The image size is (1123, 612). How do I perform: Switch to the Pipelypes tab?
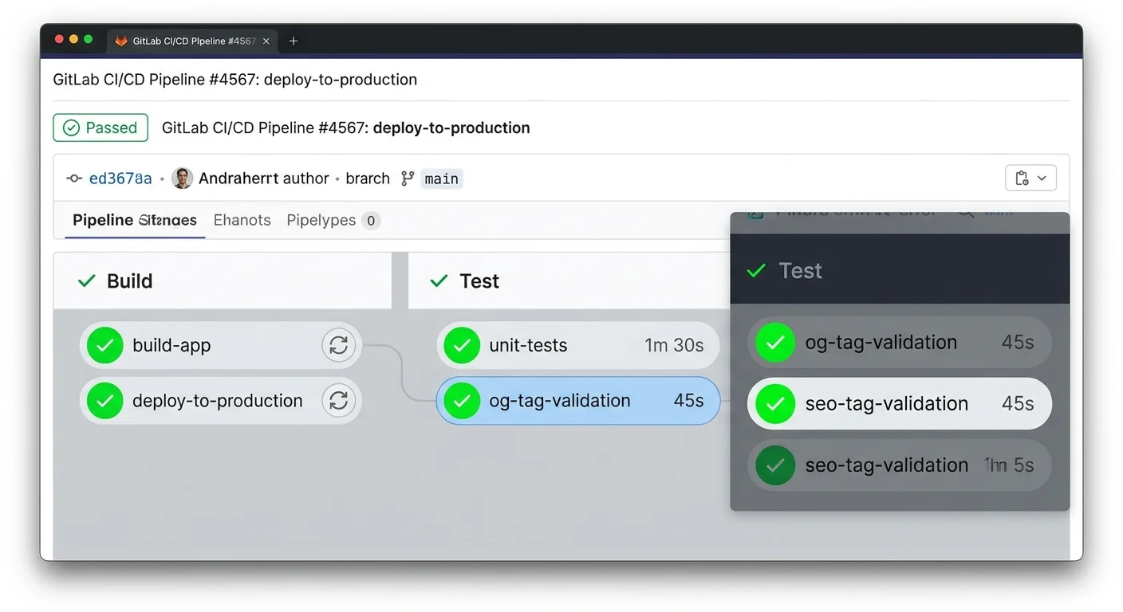(321, 220)
